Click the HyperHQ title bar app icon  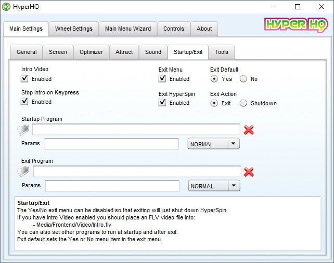click(6, 7)
